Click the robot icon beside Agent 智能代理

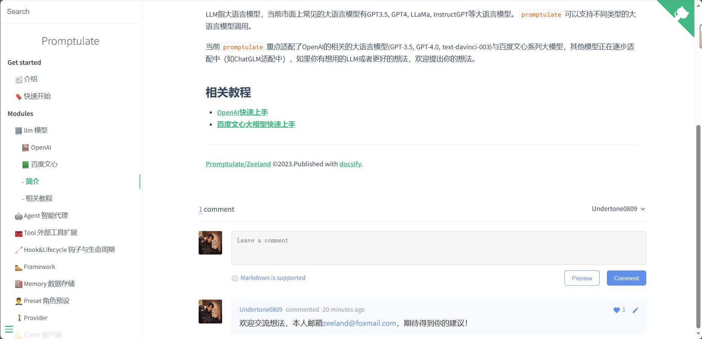coord(19,216)
